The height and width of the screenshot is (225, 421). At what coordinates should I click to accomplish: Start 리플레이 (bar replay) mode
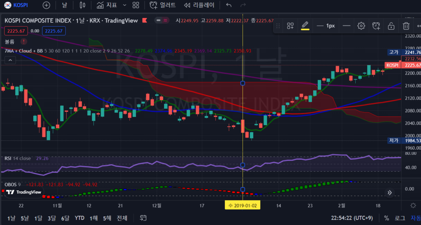coord(199,5)
